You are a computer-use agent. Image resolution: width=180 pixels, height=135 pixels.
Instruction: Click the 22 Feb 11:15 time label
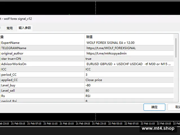pyautogui.click(x=148, y=123)
